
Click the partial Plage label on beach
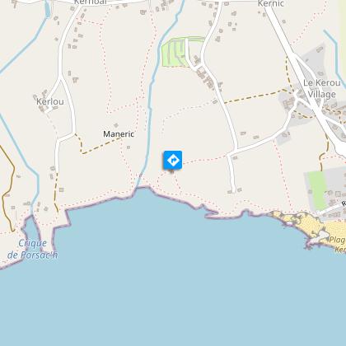(x=337, y=240)
